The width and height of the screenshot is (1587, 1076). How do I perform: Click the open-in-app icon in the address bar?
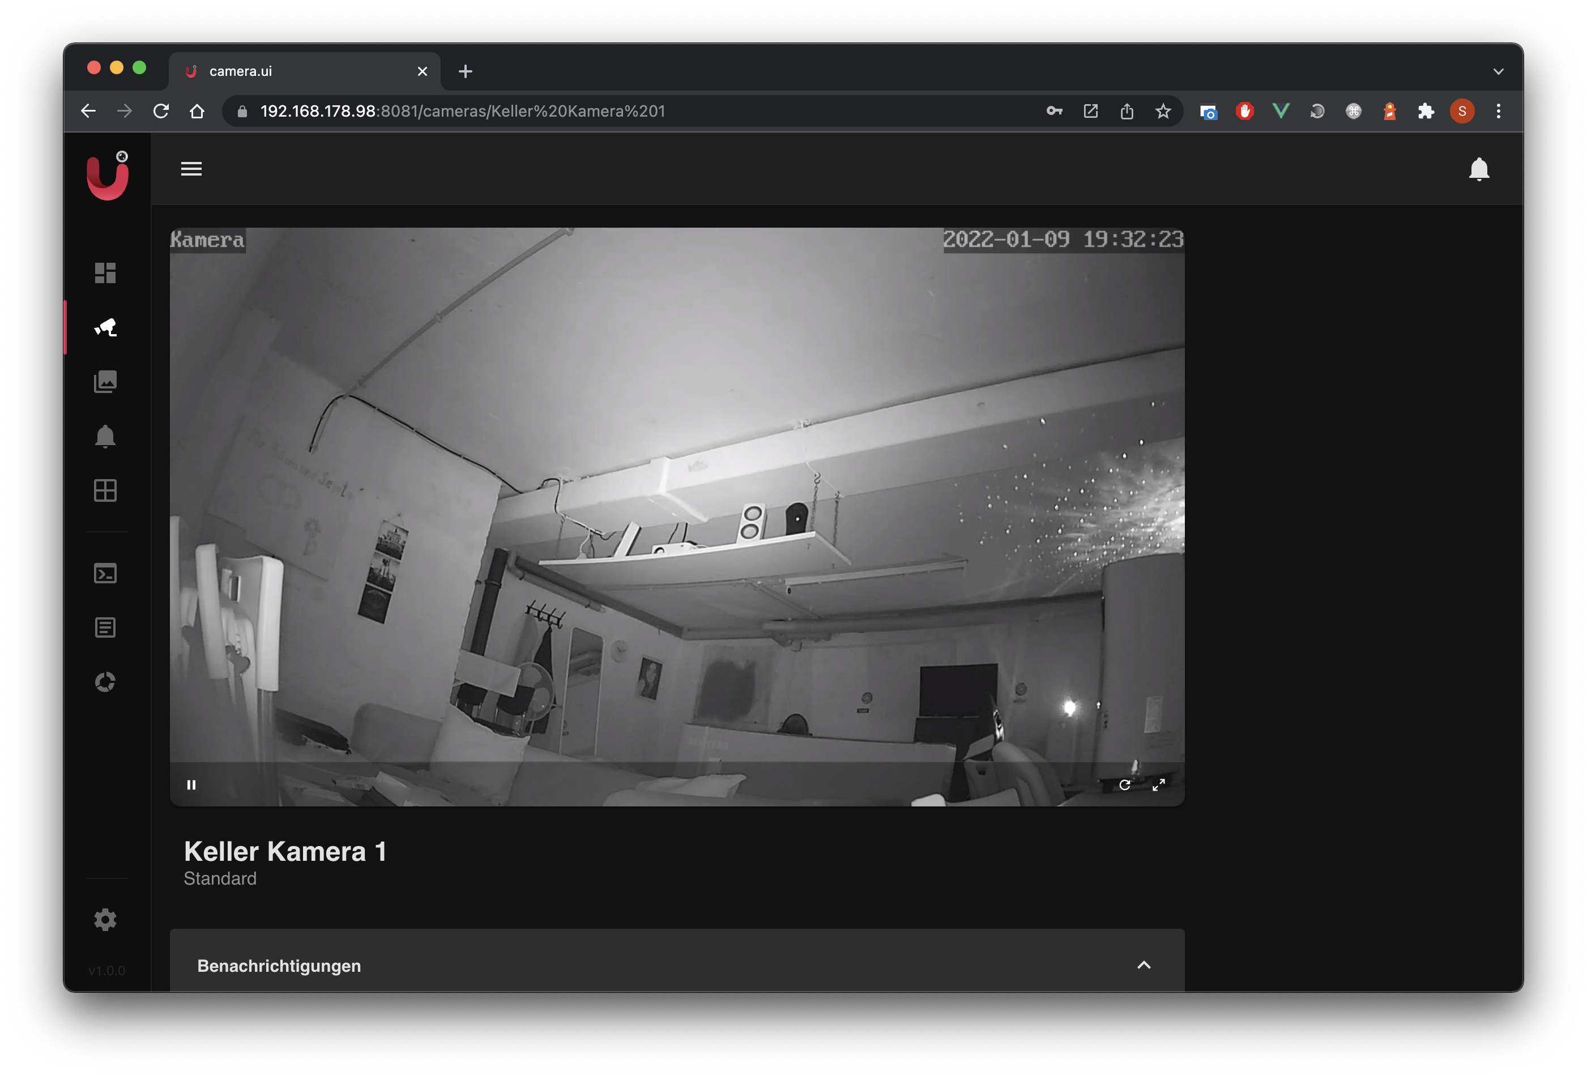[x=1090, y=112]
